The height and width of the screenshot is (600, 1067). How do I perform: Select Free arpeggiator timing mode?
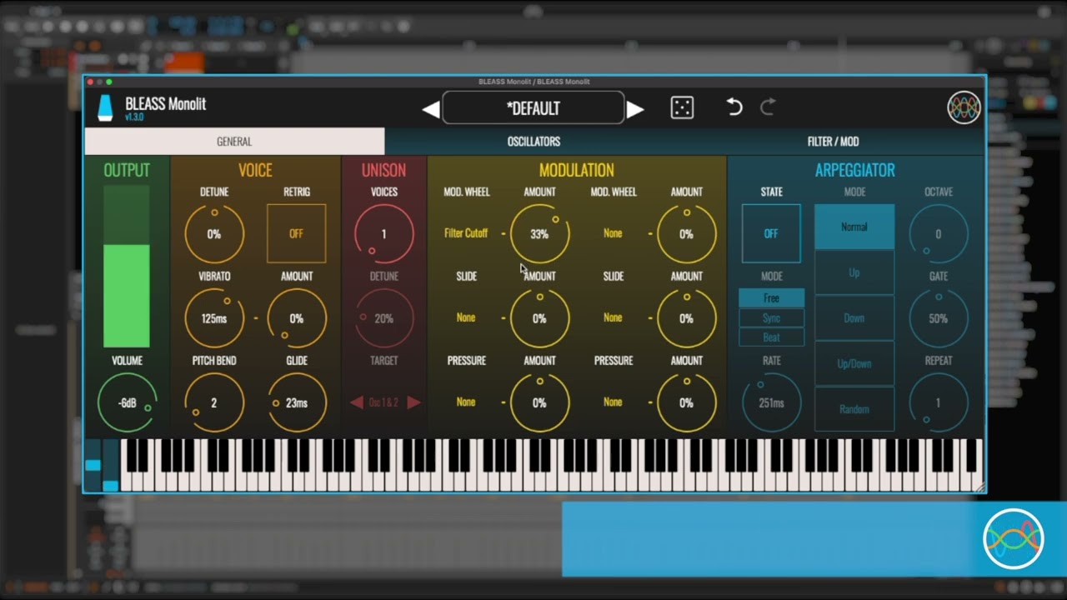point(771,298)
